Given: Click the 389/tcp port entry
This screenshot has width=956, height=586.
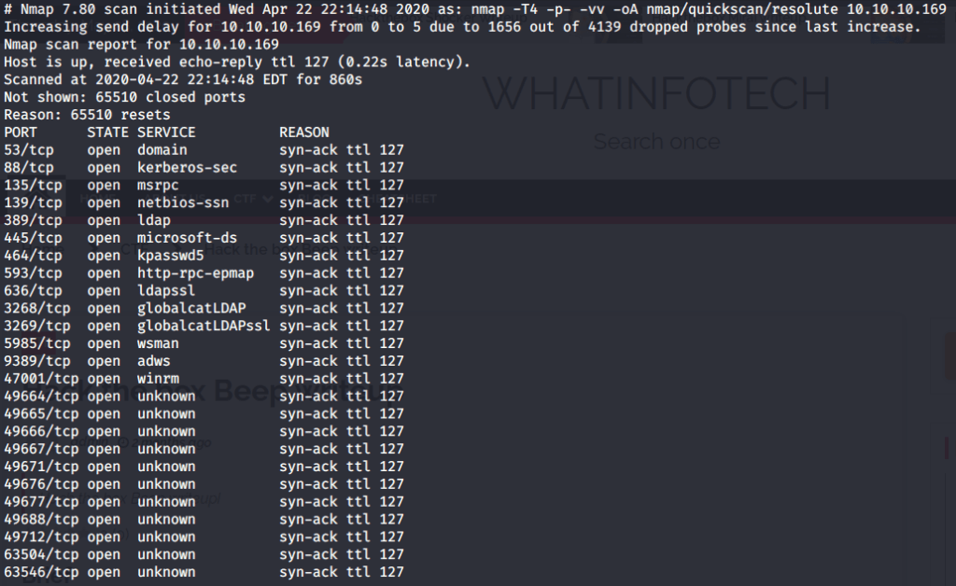Looking at the screenshot, I should 33,220.
